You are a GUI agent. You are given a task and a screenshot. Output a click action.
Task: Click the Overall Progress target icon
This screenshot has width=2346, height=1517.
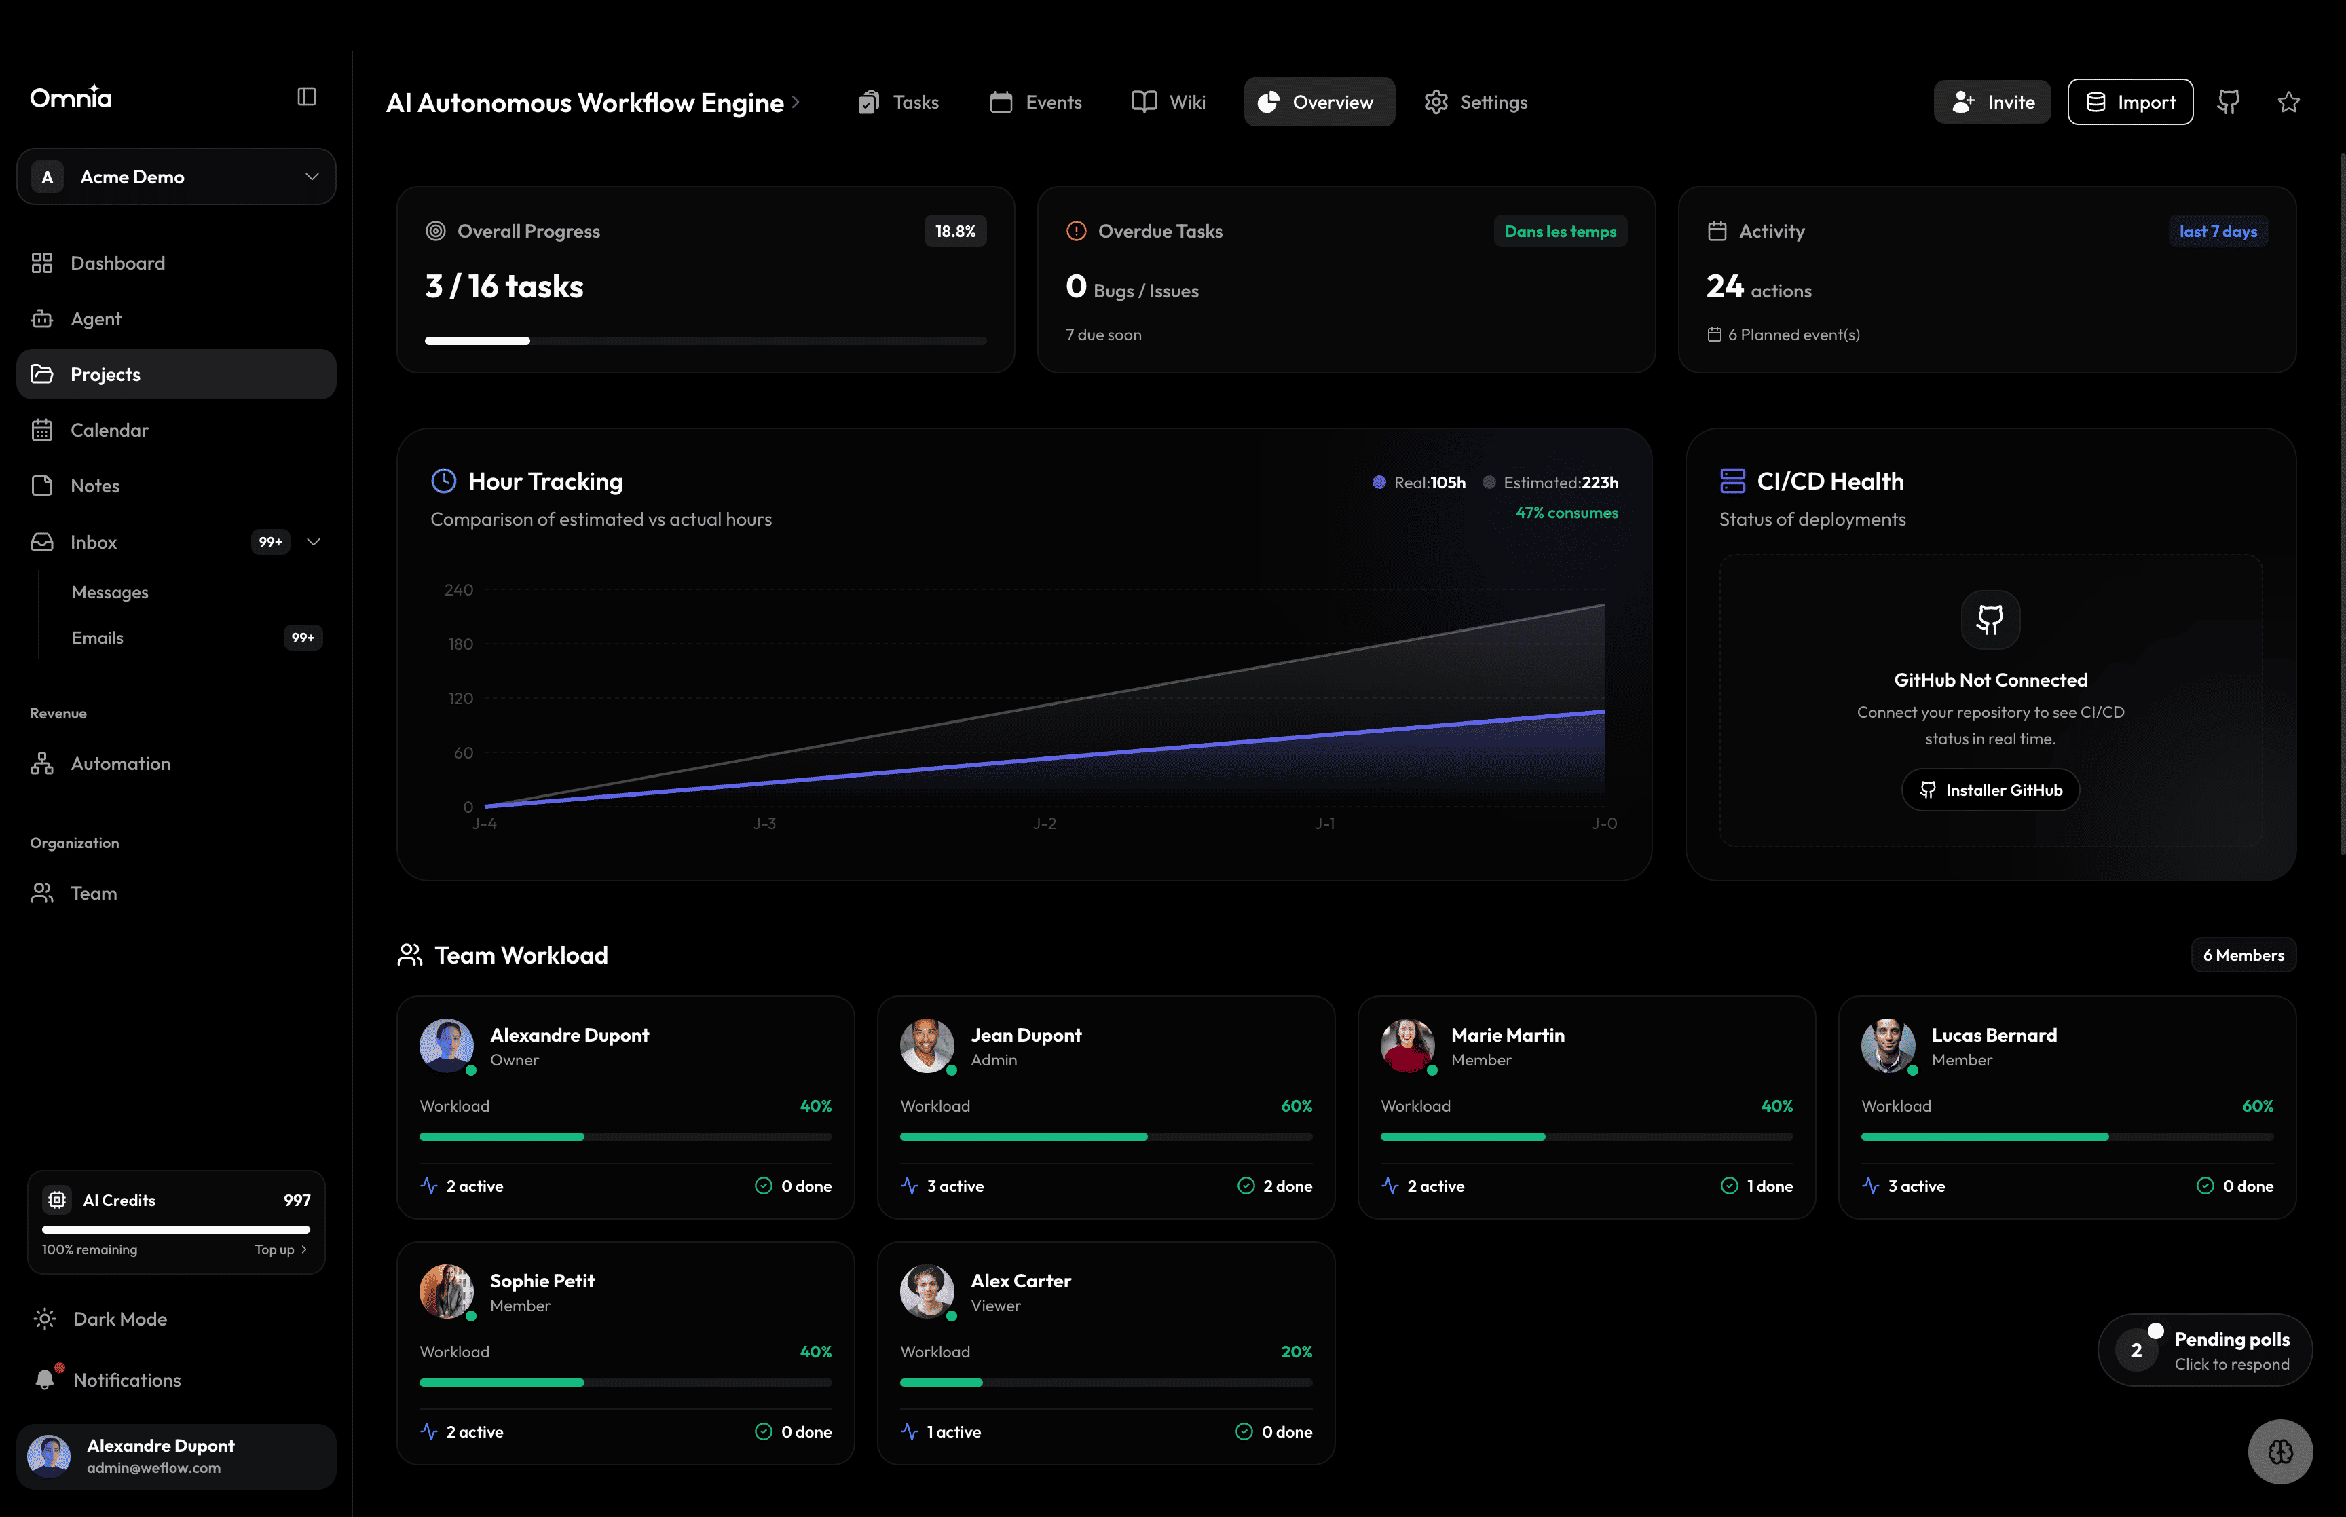[435, 230]
